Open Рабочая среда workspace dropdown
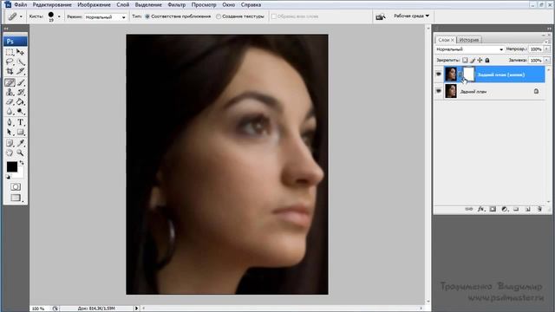Viewport: 555px width, 312px height. tap(411, 16)
